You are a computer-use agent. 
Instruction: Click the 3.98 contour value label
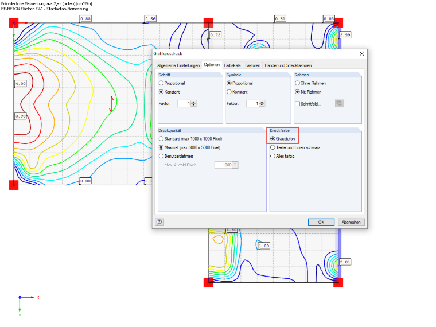pos(21,116)
